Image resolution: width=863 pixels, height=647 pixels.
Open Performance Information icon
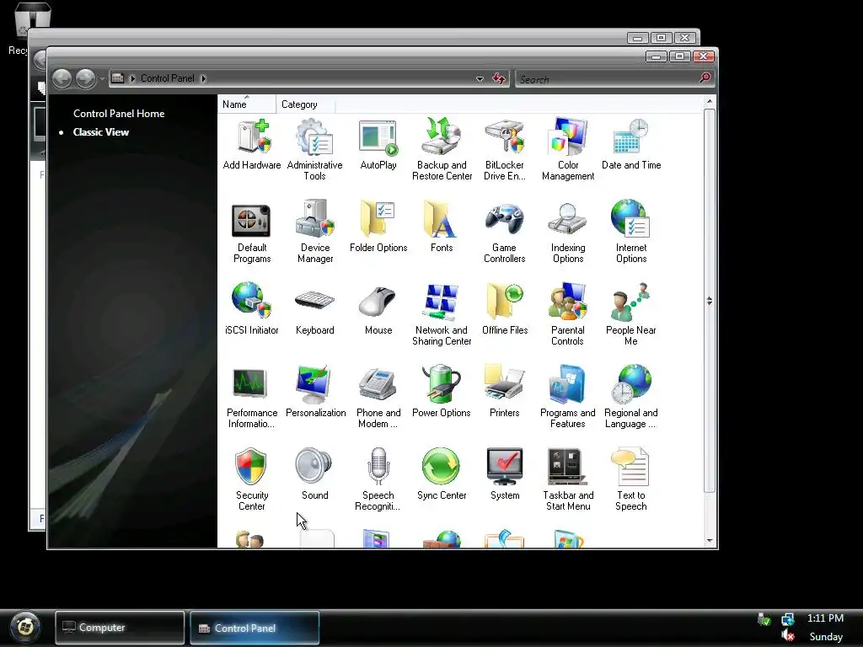(x=252, y=398)
